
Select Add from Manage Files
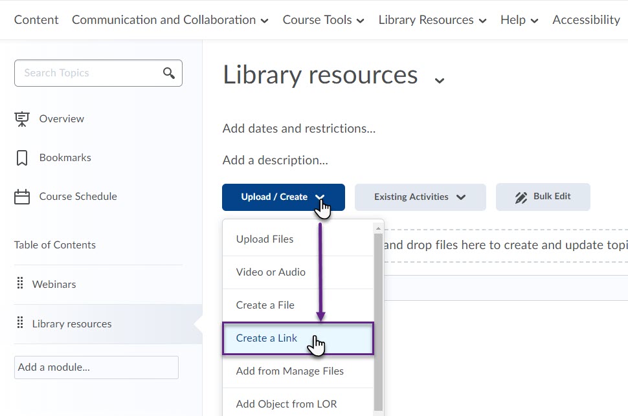tap(298, 371)
